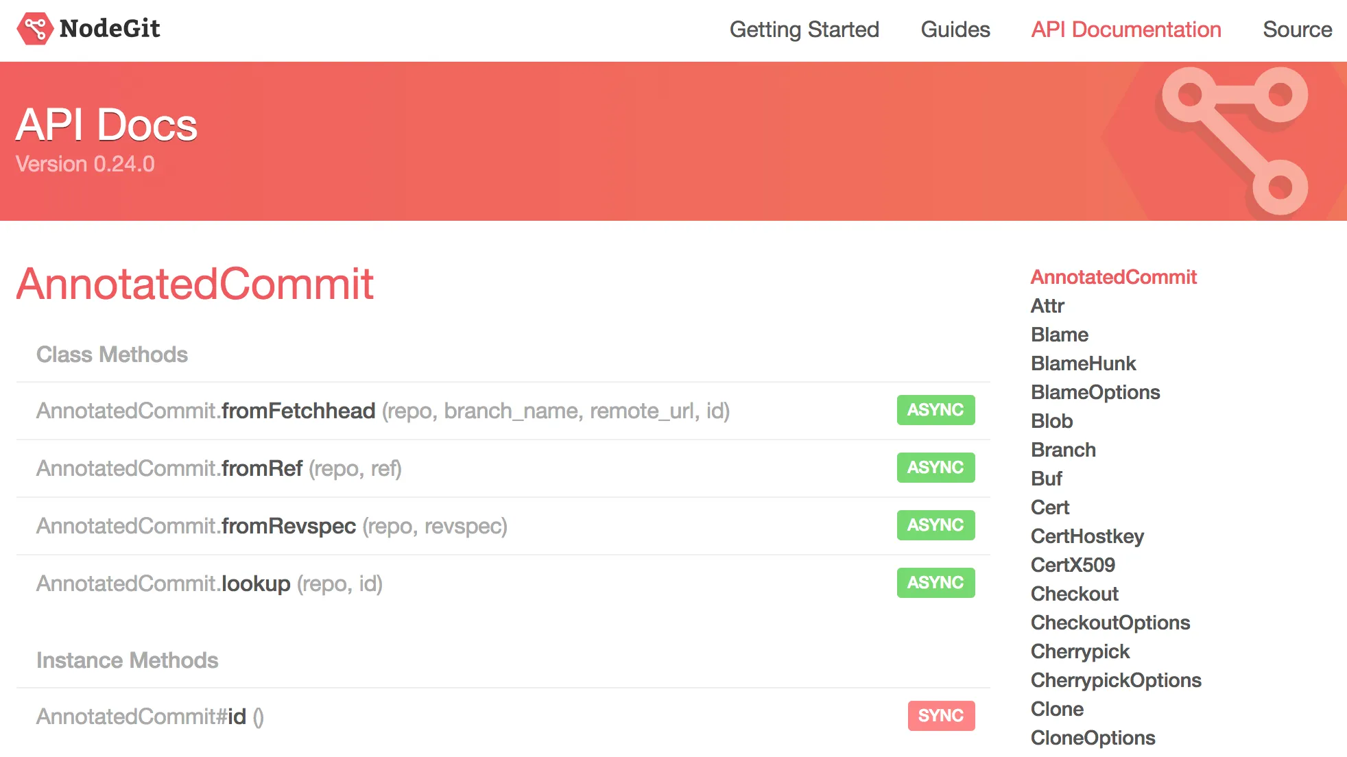The width and height of the screenshot is (1347, 757).
Task: Open the Cert class link
Action: point(1050,507)
